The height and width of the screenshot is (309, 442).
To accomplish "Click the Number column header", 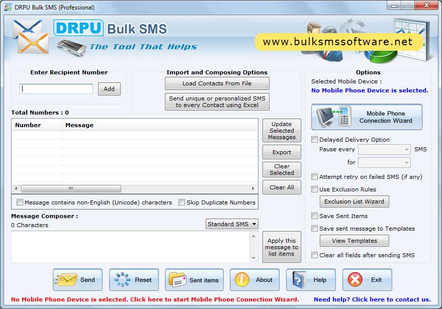I will 37,125.
